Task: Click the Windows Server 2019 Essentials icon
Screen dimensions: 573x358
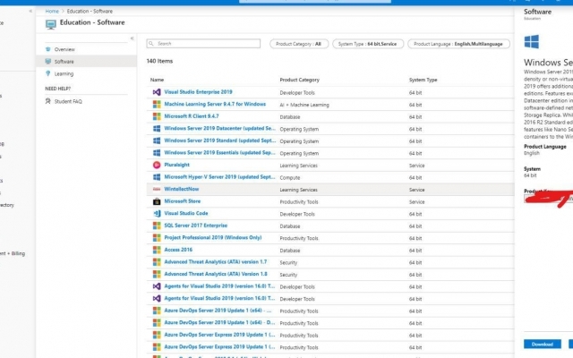Action: [157, 153]
